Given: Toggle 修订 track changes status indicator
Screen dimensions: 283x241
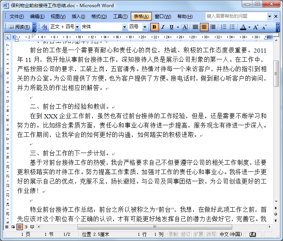Looking at the screenshot, I should [186, 235].
